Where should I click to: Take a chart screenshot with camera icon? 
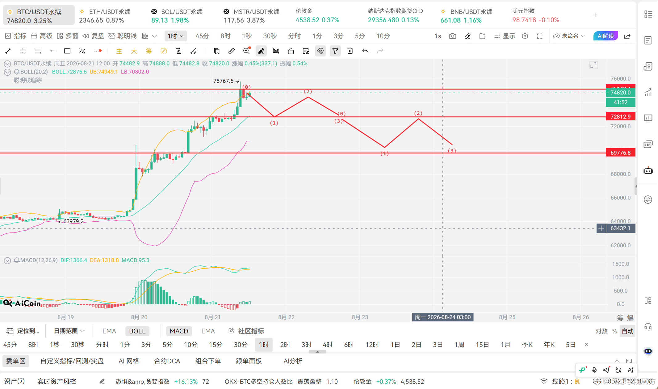pyautogui.click(x=453, y=36)
